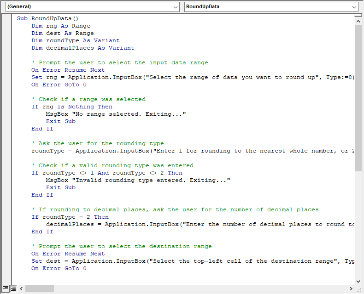This screenshot has height=294, width=364.
Task: Click the horizontal scrollbar thumb
Action: (40, 288)
